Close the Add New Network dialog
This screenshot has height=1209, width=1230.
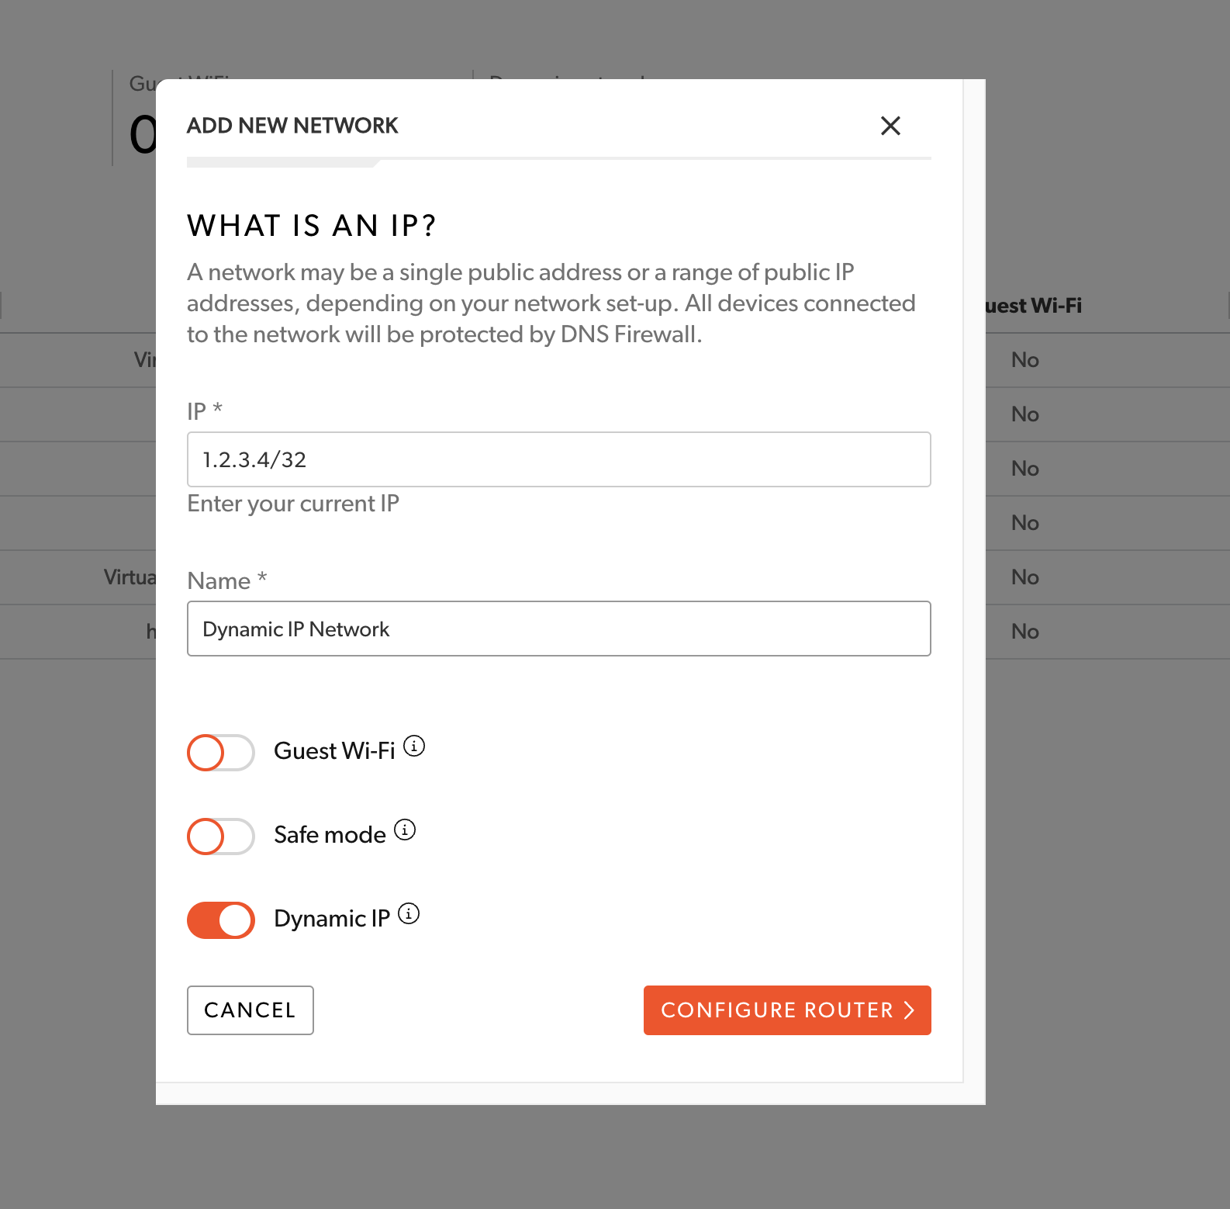pyautogui.click(x=890, y=126)
